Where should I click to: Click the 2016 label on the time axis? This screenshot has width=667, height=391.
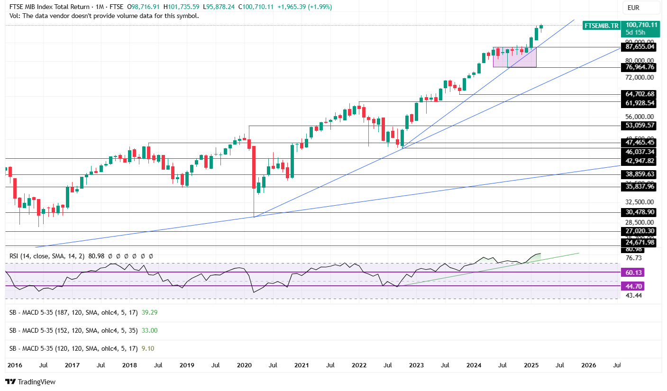pos(14,365)
